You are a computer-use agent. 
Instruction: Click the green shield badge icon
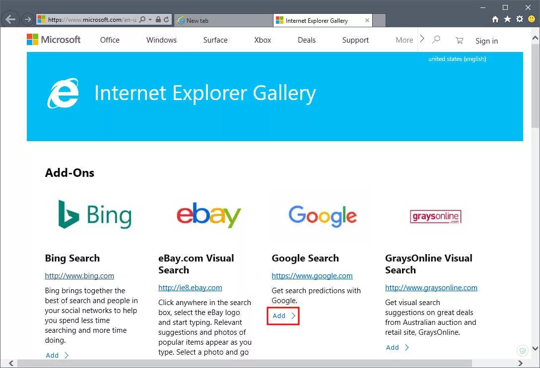coord(523,351)
